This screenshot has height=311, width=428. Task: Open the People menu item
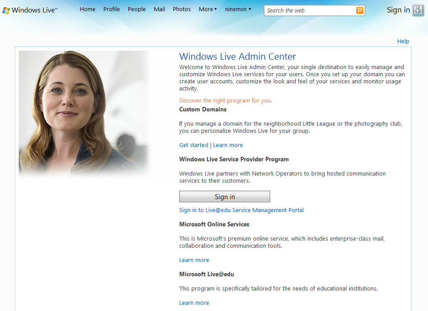pyautogui.click(x=136, y=9)
